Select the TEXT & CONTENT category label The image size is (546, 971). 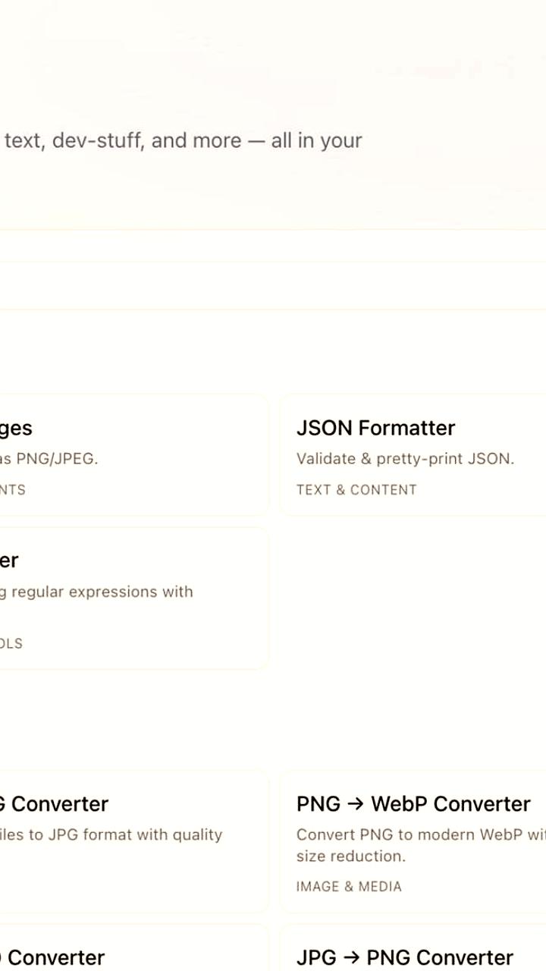356,490
